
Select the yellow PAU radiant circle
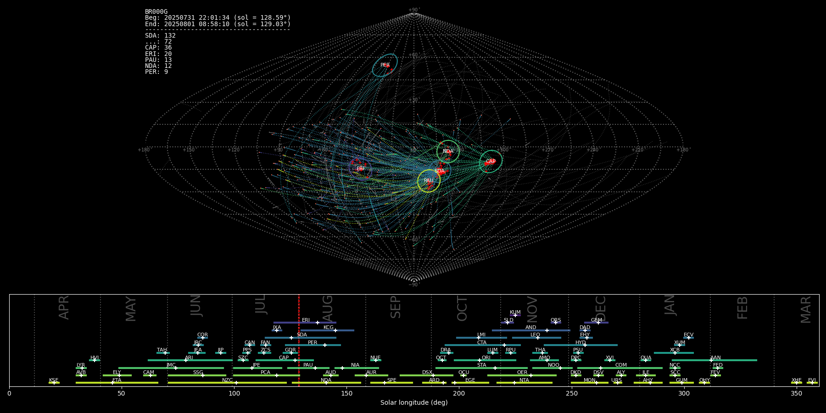(x=429, y=181)
